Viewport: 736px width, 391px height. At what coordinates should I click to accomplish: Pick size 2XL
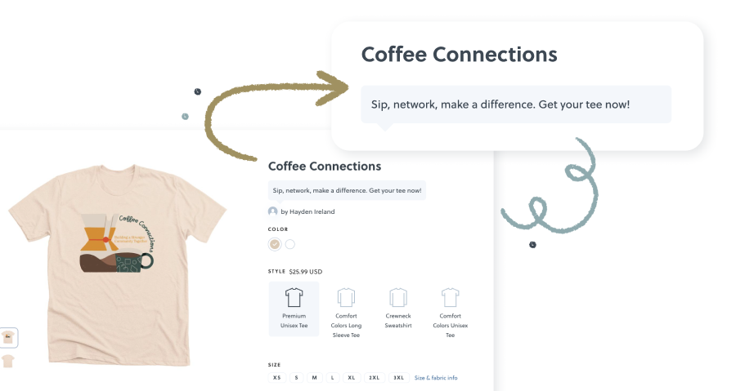point(374,377)
